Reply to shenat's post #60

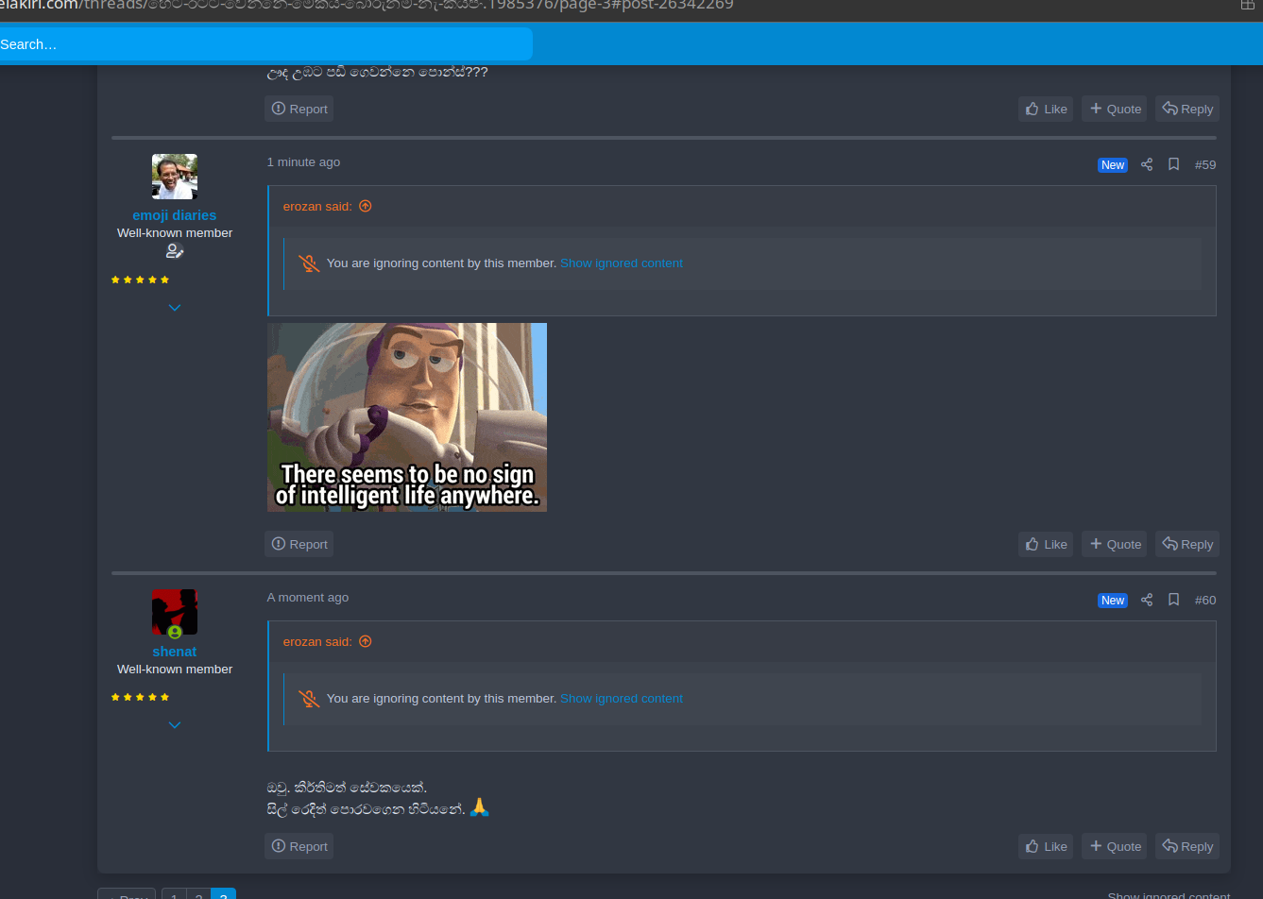[1187, 846]
